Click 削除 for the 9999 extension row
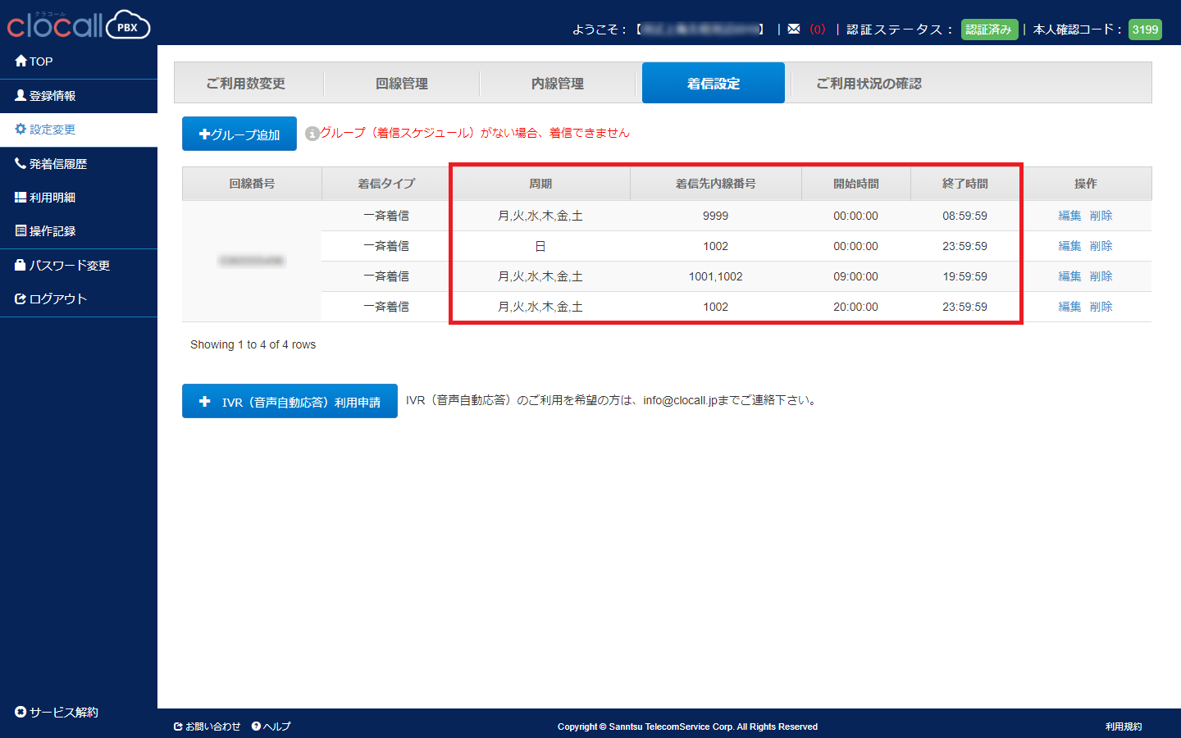This screenshot has width=1181, height=738. [x=1101, y=216]
